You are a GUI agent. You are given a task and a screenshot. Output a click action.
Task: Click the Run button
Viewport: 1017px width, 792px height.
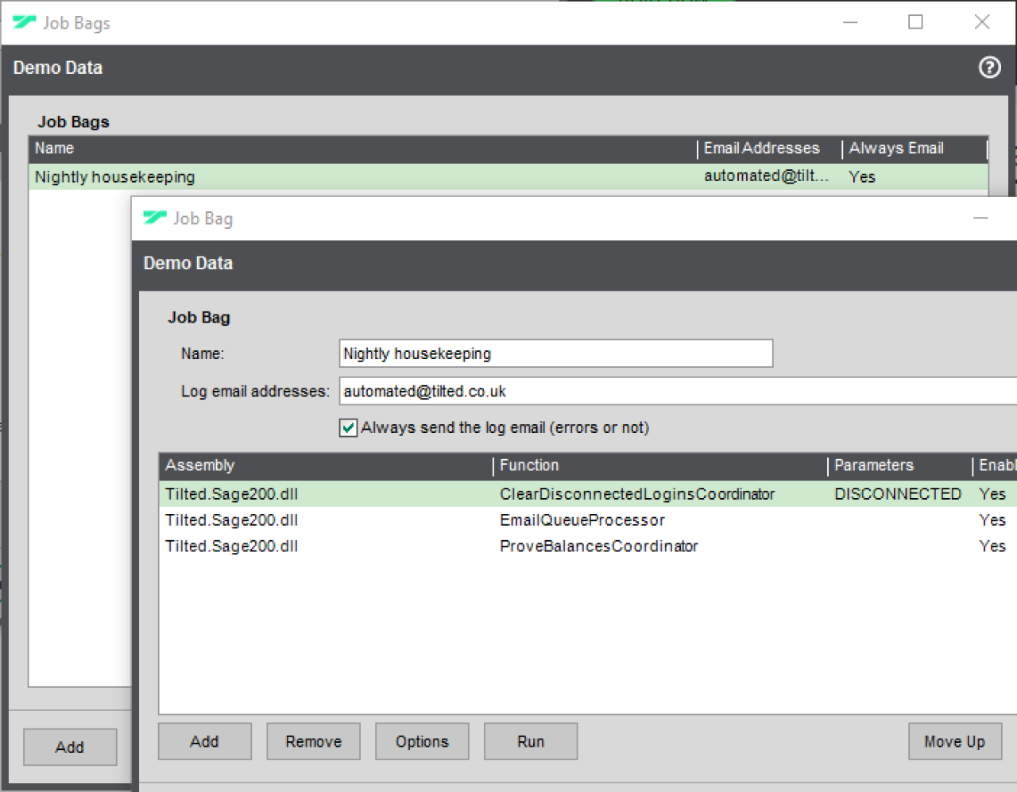point(531,741)
